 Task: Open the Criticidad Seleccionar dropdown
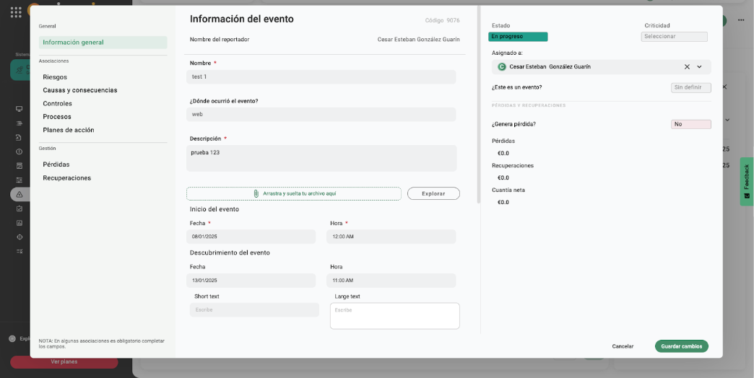[674, 37]
